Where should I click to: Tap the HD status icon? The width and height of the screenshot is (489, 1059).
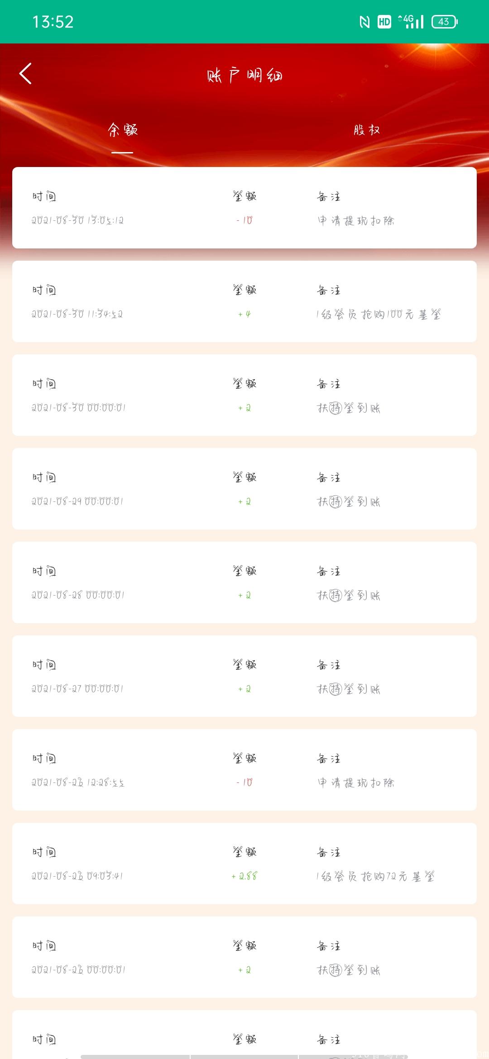coord(384,22)
